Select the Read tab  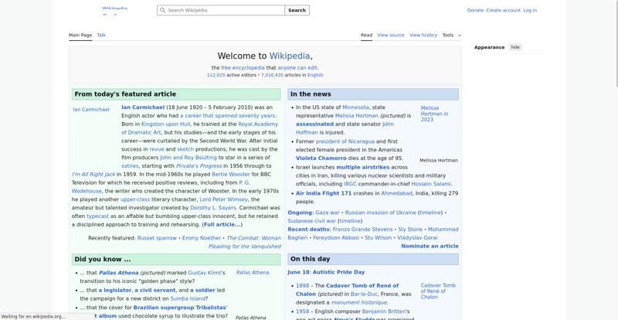click(x=366, y=35)
